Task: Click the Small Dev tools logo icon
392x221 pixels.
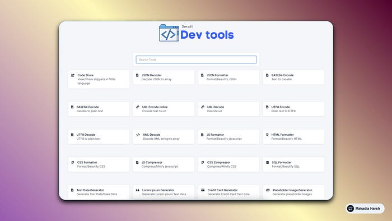Action: tap(169, 33)
